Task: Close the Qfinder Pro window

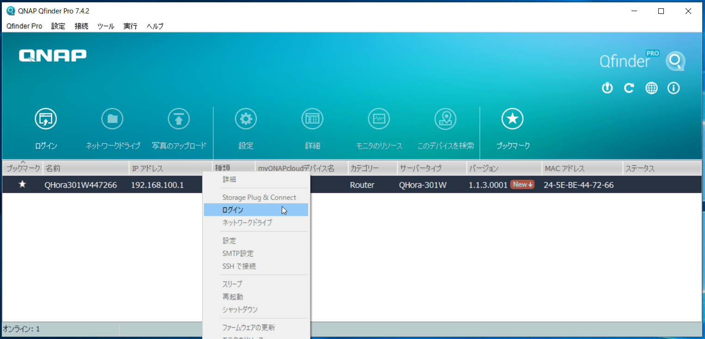Action: point(688,12)
